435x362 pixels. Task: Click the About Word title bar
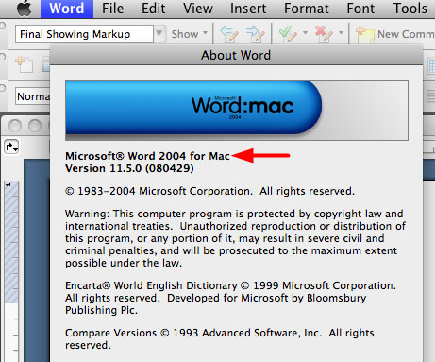coord(236,55)
